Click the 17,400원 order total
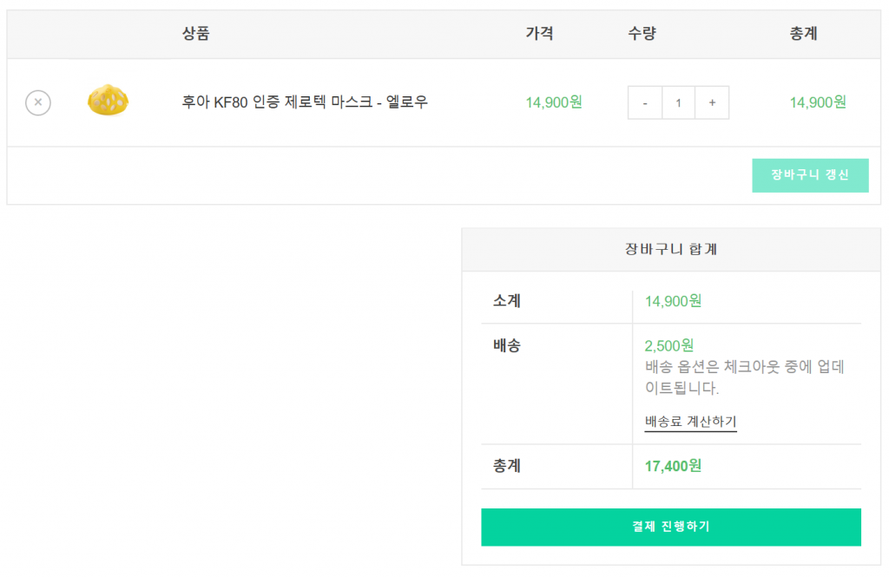The height and width of the screenshot is (577, 889). point(673,466)
